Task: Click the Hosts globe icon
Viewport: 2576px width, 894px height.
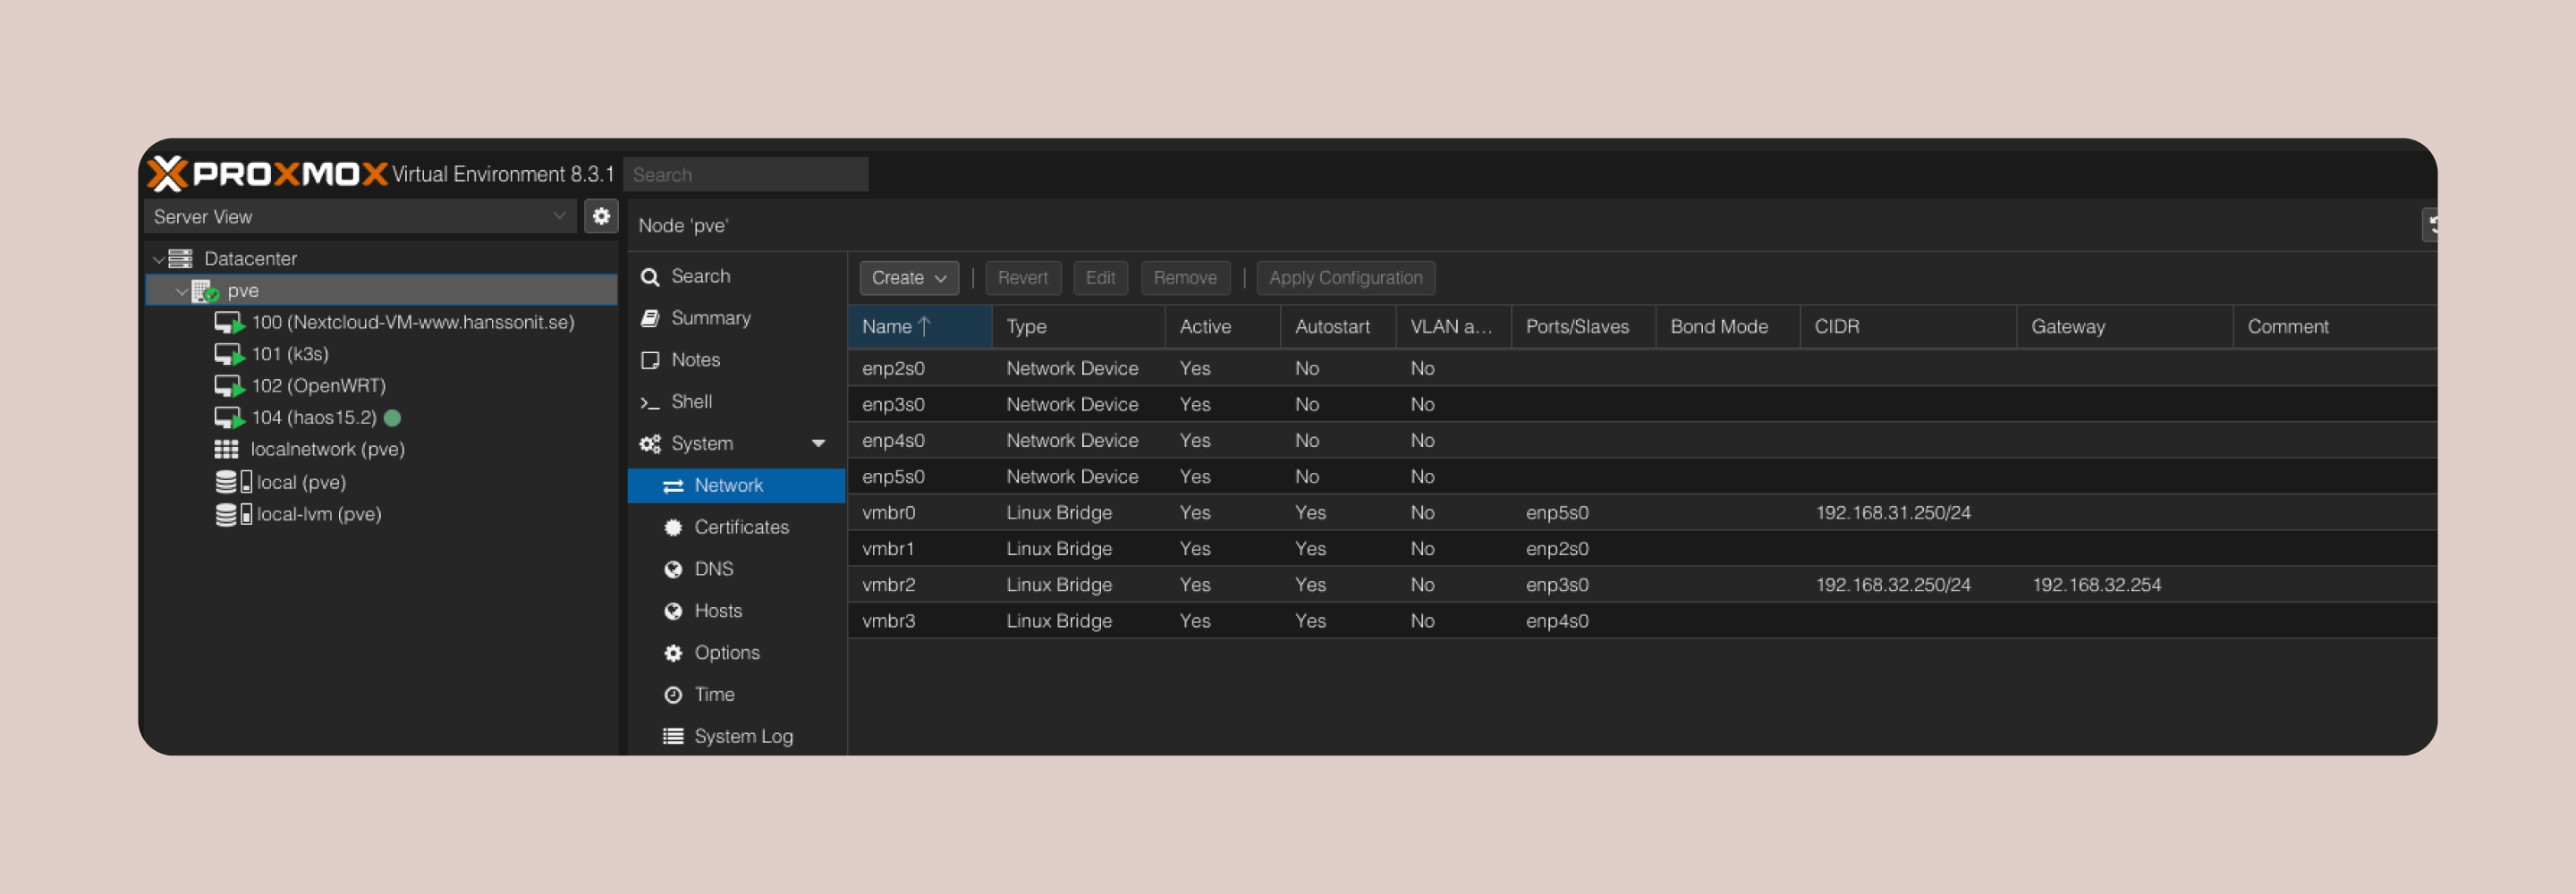Action: (x=673, y=611)
